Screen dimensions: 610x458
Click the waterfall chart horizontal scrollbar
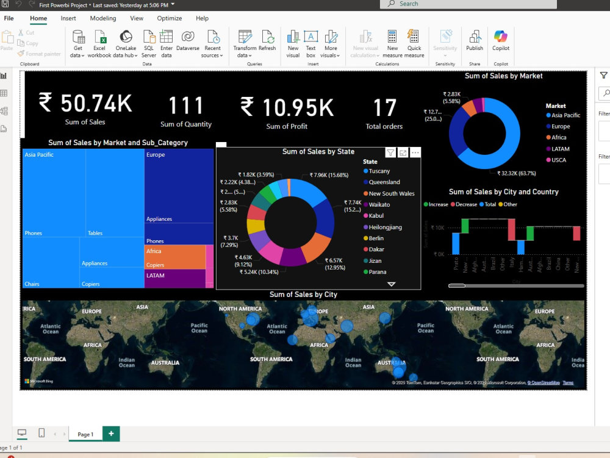point(516,286)
